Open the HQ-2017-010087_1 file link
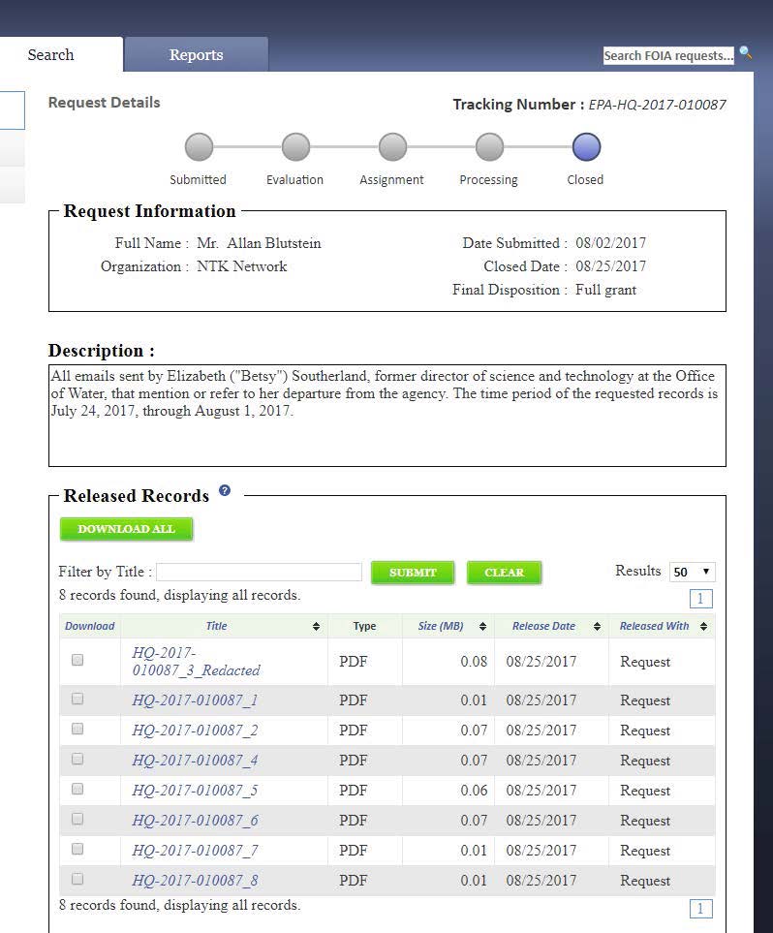The height and width of the screenshot is (933, 773). (x=195, y=700)
